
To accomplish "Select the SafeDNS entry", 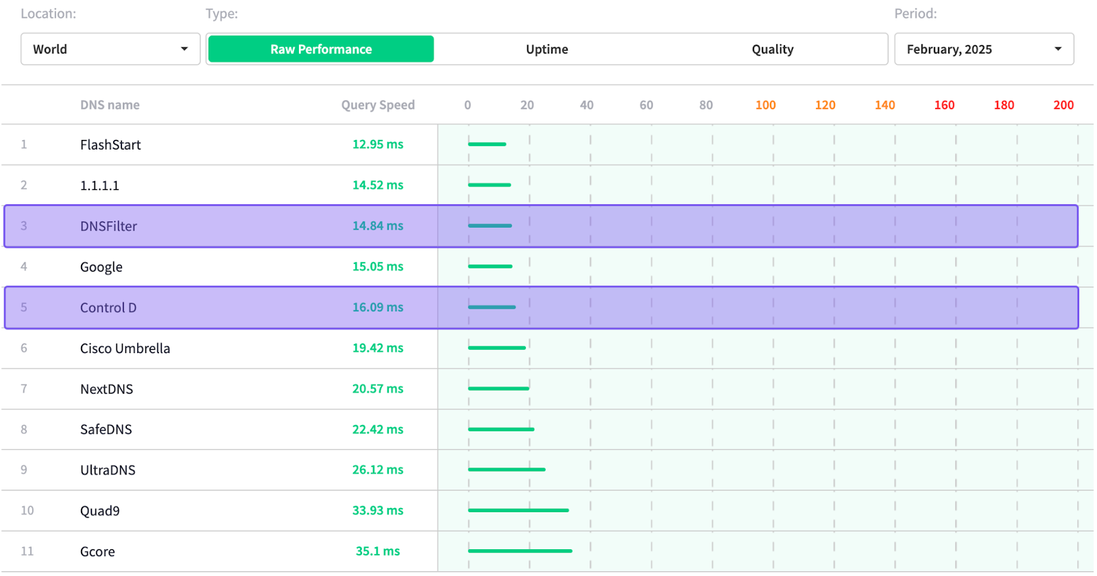I will click(x=106, y=429).
